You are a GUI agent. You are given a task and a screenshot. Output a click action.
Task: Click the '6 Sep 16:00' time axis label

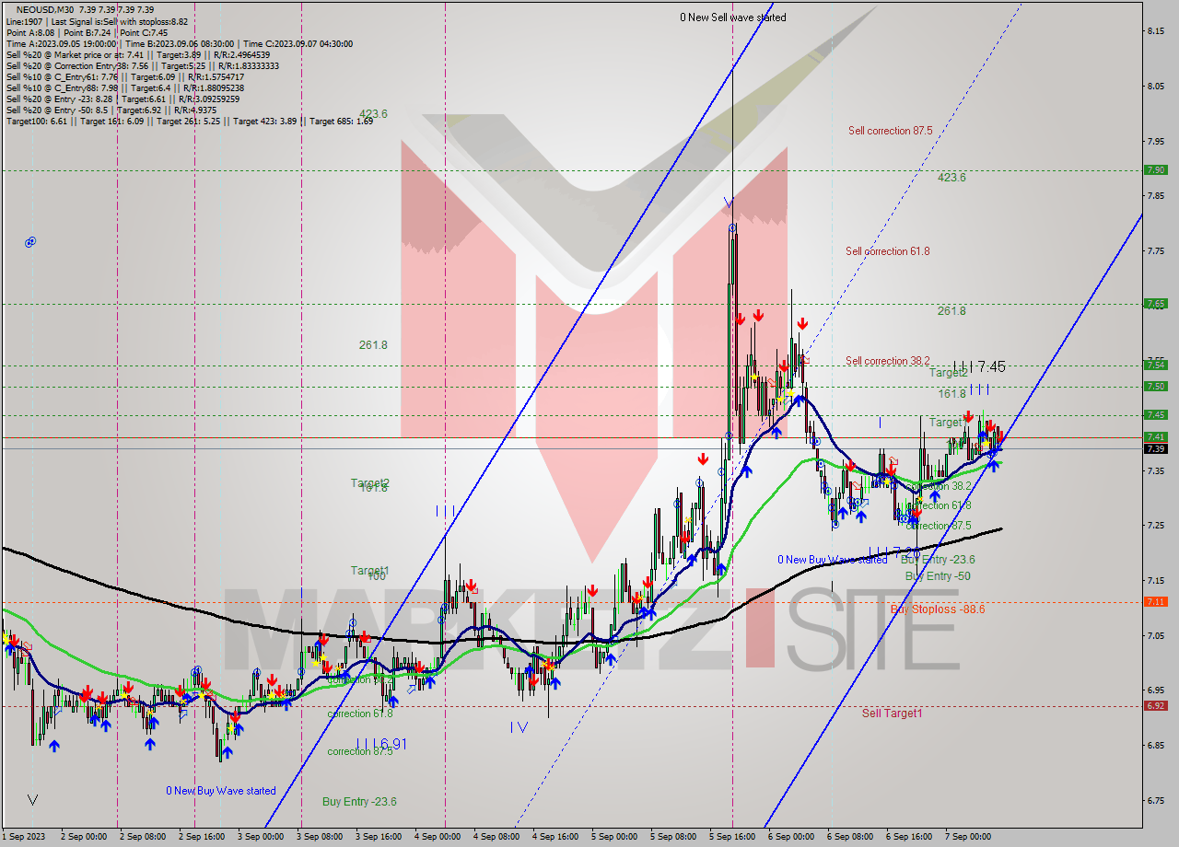909,837
